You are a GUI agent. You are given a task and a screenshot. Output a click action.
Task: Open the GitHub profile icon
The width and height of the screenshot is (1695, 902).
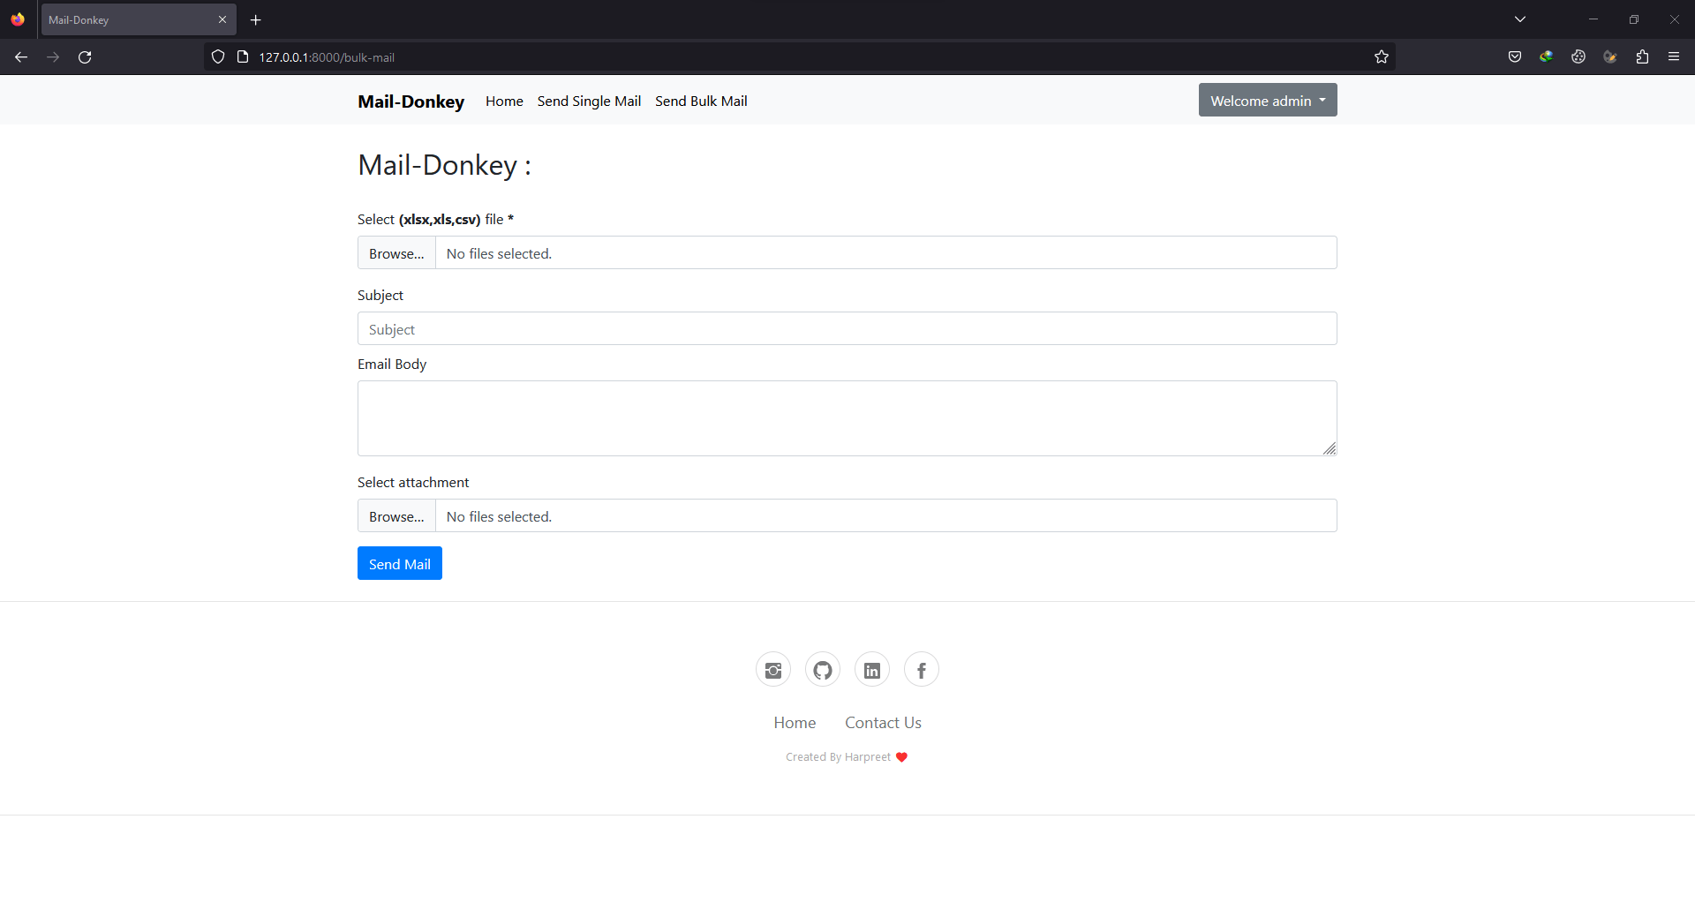pos(822,669)
